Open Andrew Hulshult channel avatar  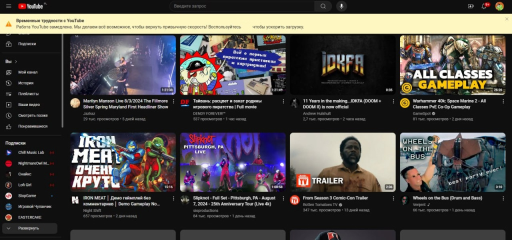tap(295, 103)
